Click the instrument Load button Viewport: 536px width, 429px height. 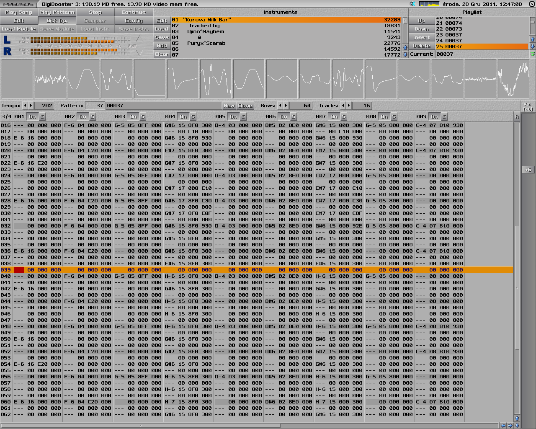point(162,29)
